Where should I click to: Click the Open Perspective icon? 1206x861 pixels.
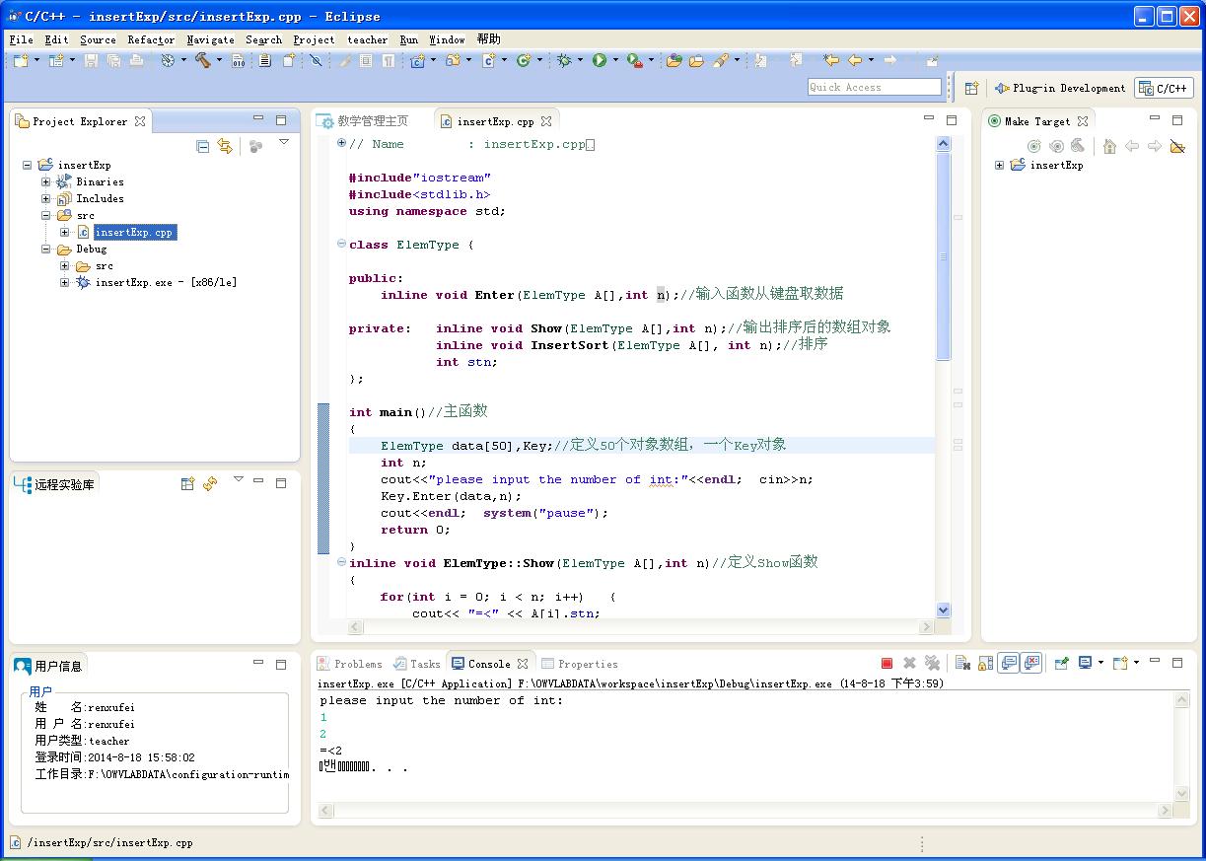971,88
